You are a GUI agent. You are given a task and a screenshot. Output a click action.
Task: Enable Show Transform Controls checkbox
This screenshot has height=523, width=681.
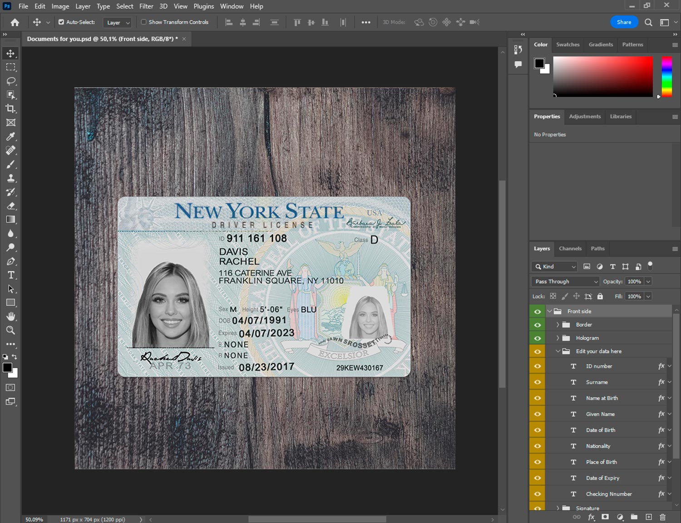(143, 22)
